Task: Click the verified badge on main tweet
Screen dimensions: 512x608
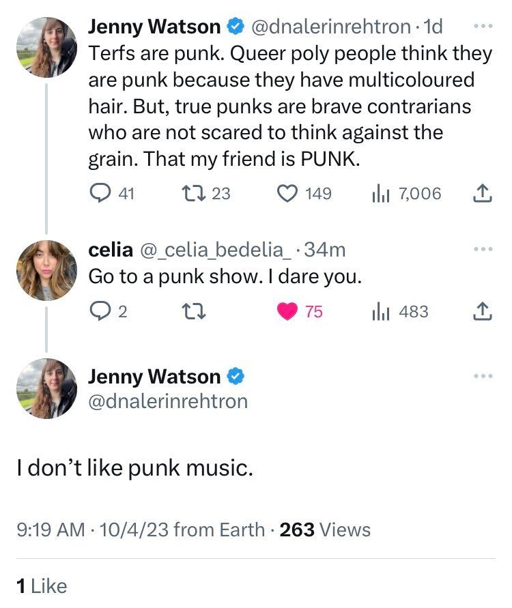Action: pyautogui.click(x=236, y=377)
